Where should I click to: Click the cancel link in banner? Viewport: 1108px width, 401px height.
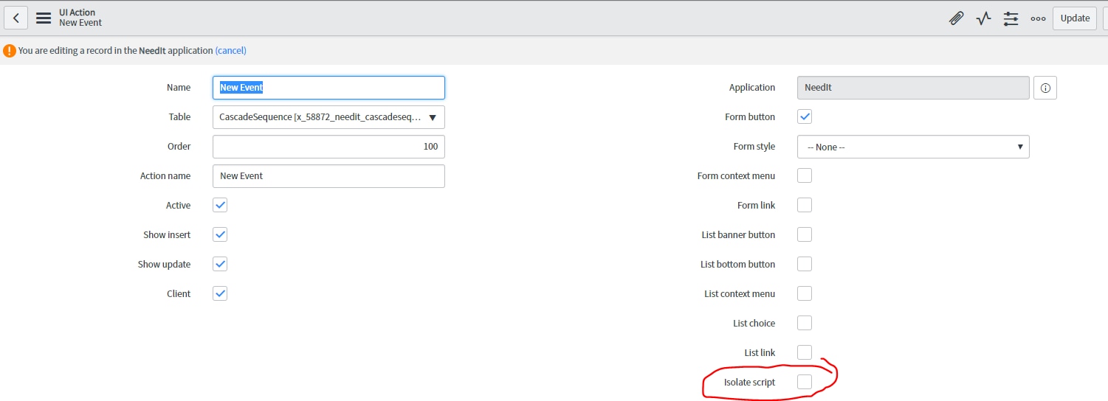(x=230, y=51)
